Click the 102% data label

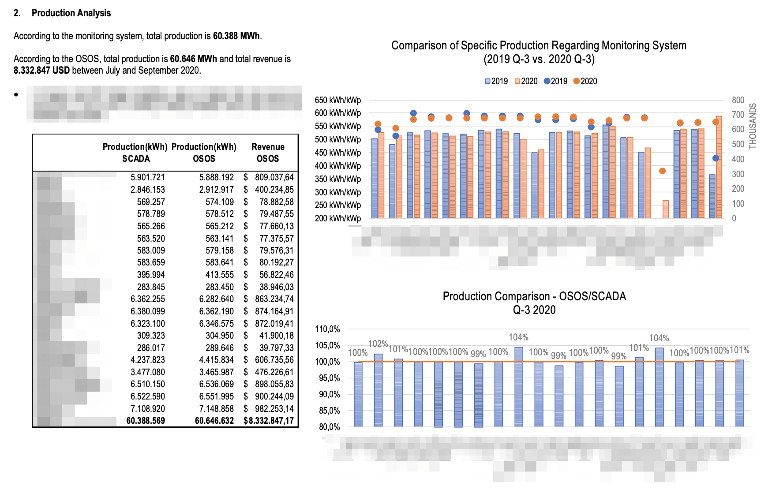pyautogui.click(x=378, y=344)
